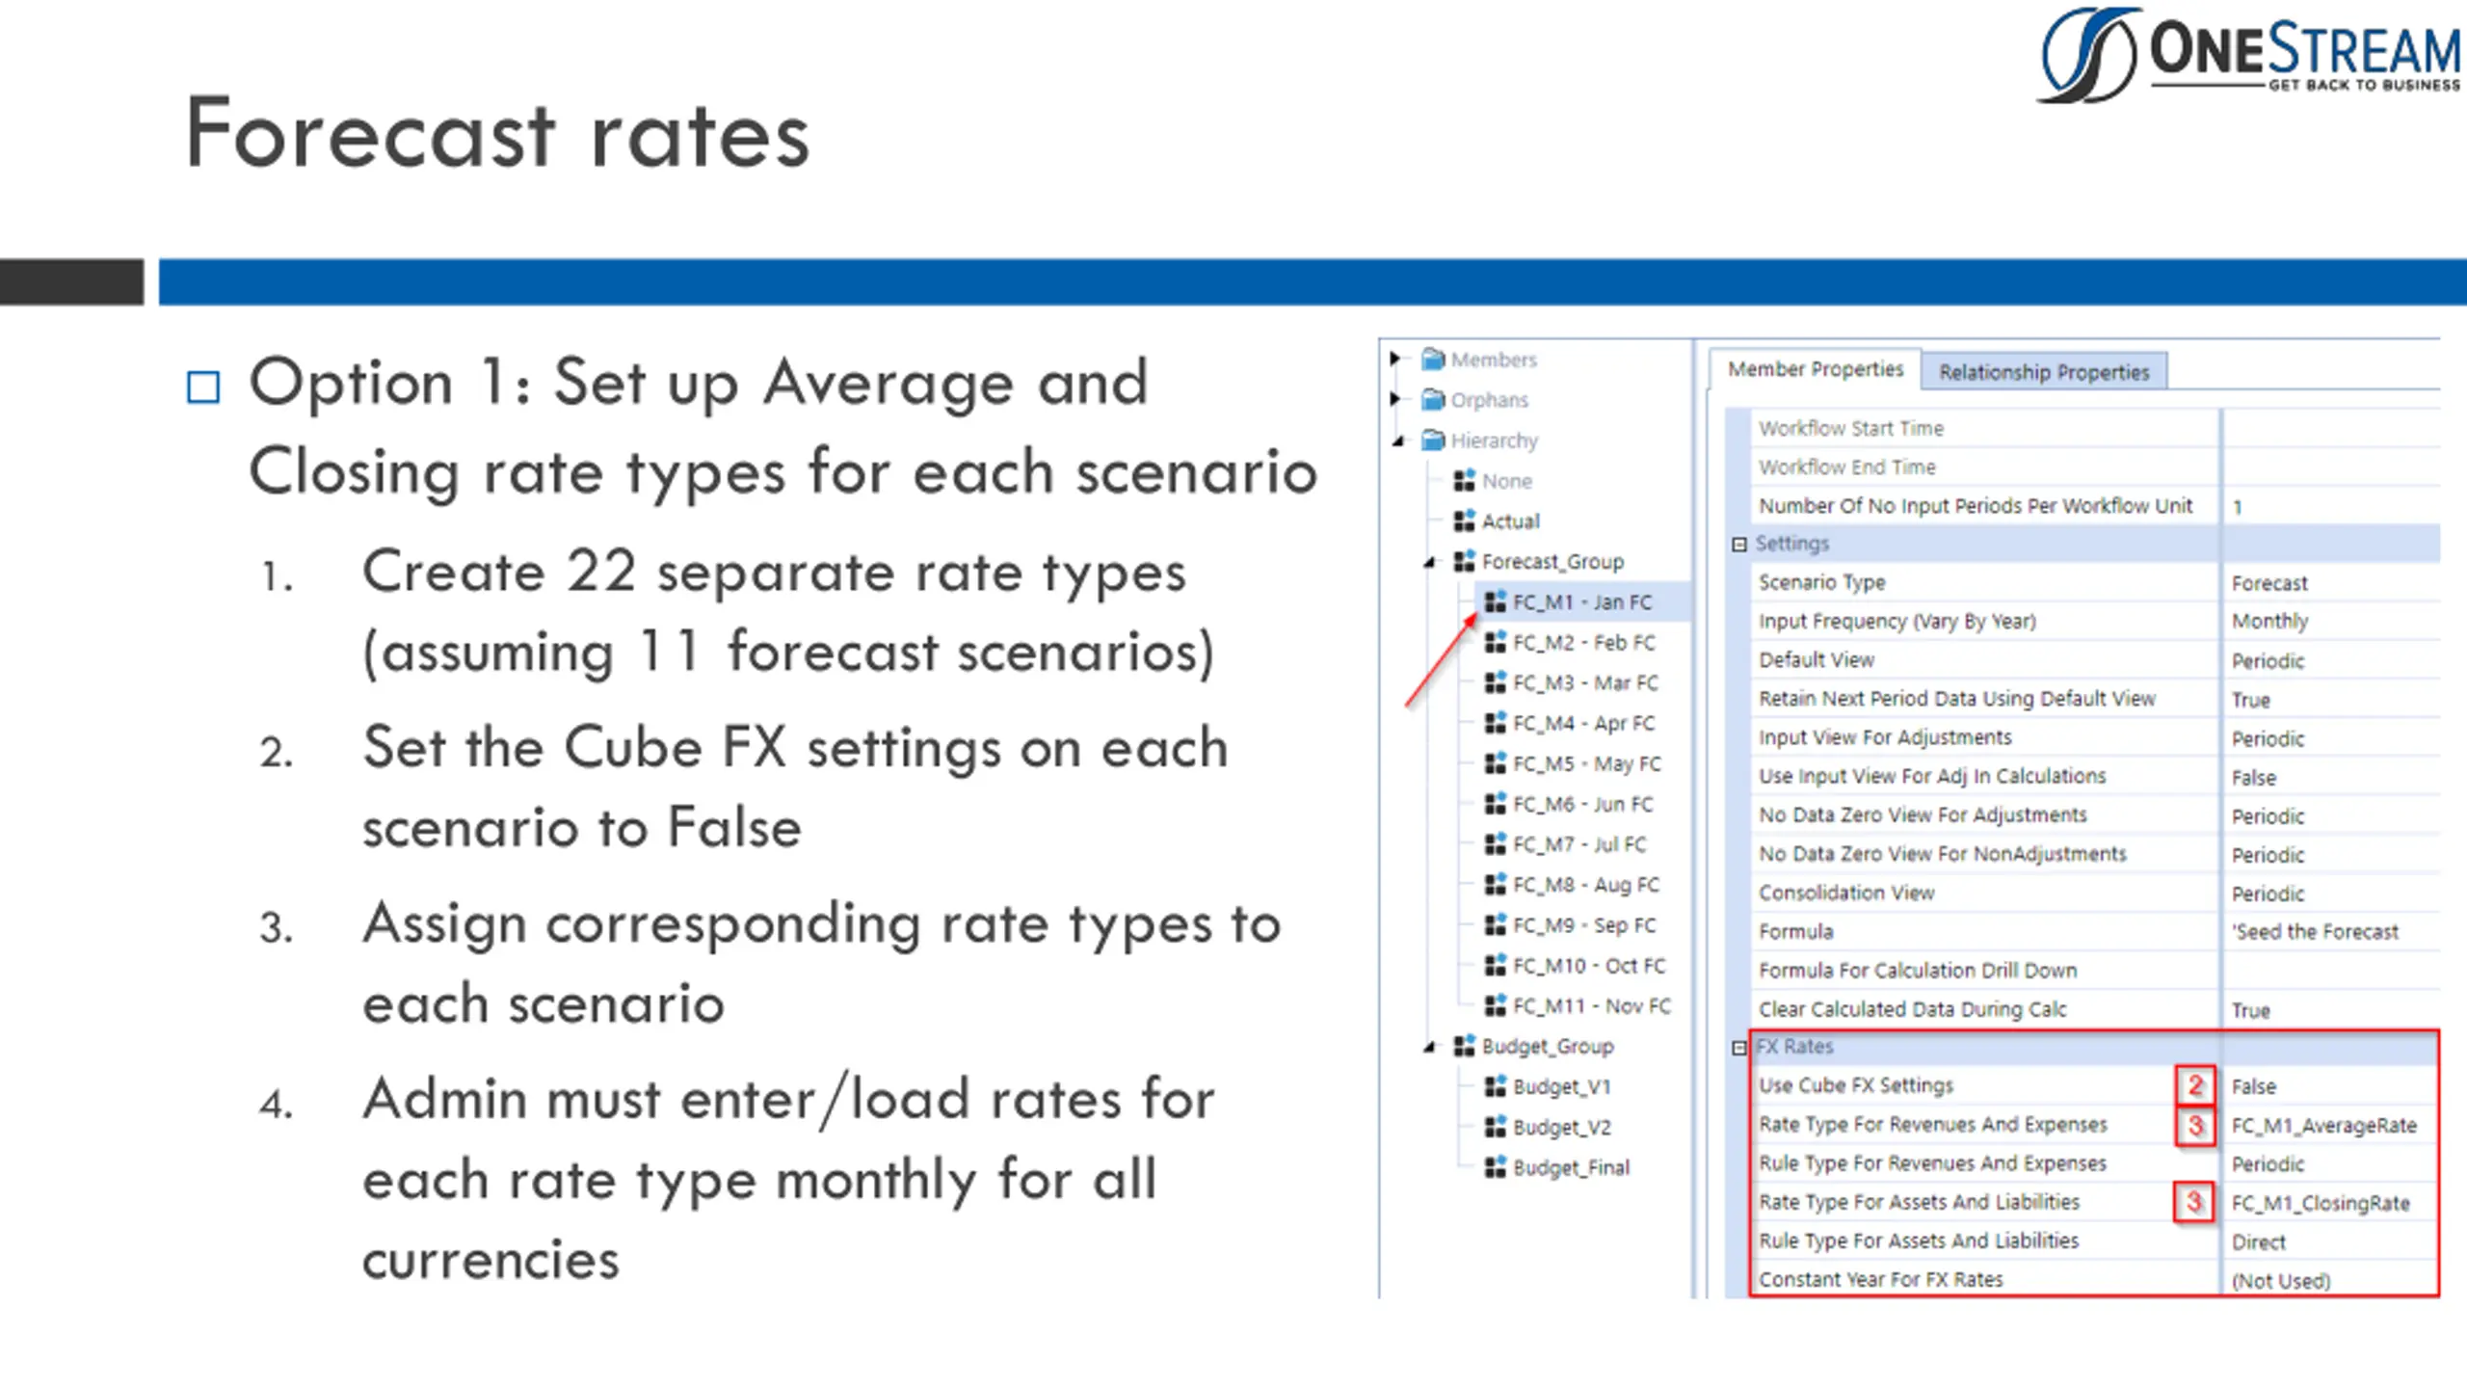Click the FC_M9 - Sep FC member icon
This screenshot has width=2467, height=1388.
pos(1496,924)
